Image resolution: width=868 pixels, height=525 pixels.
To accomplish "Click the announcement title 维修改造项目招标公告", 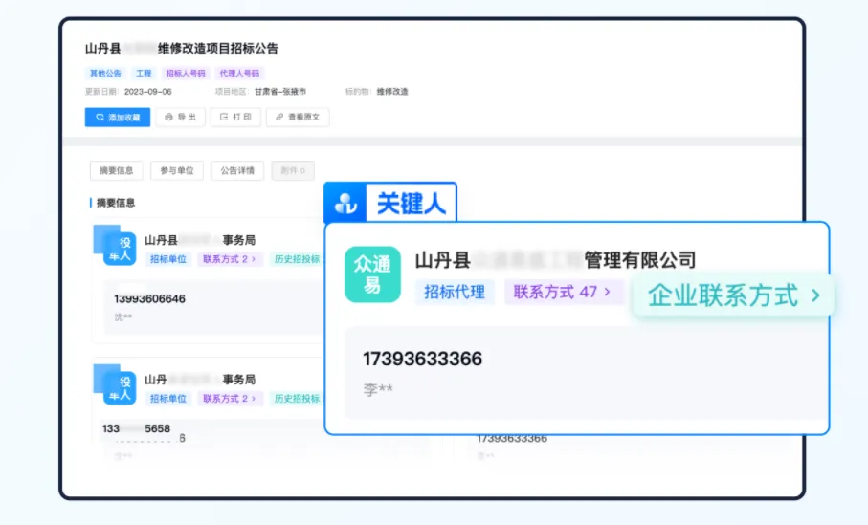I will click(x=182, y=48).
